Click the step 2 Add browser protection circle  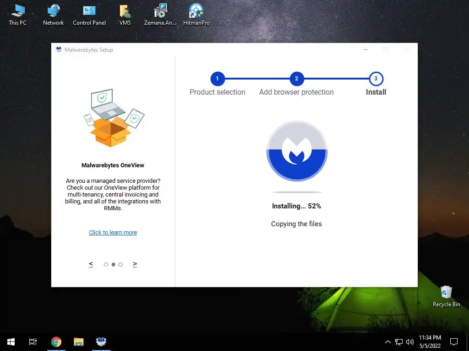tap(297, 79)
